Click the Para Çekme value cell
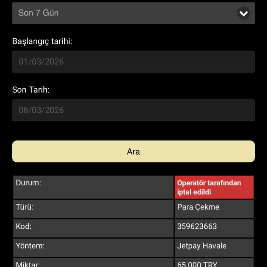This screenshot has height=267, width=267. pos(214,209)
